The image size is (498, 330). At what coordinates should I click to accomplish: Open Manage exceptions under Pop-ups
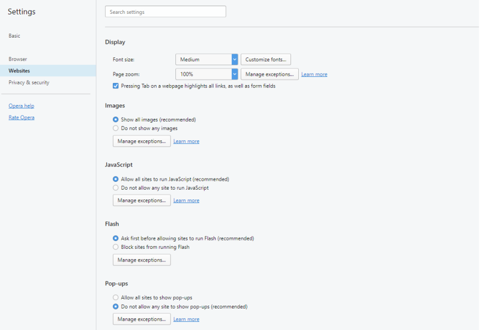pyautogui.click(x=142, y=319)
